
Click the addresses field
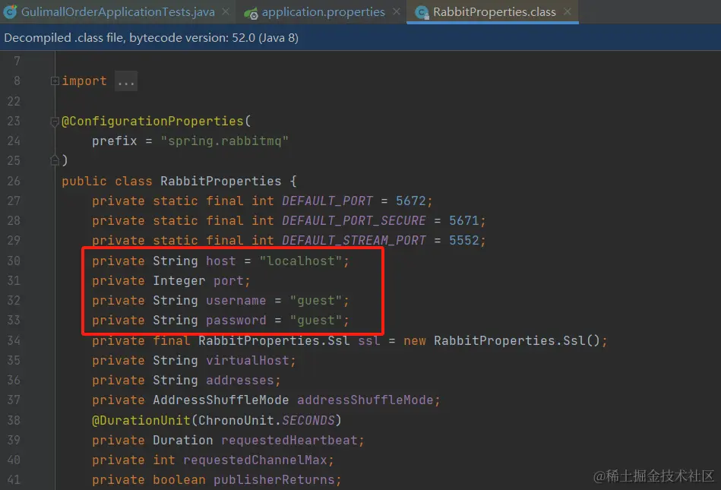click(x=240, y=380)
